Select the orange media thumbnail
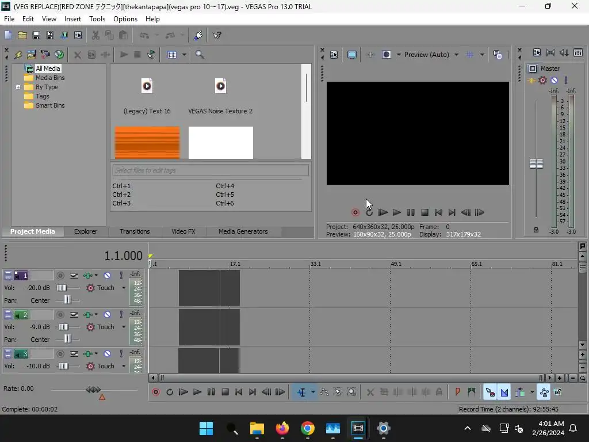 [x=147, y=143]
